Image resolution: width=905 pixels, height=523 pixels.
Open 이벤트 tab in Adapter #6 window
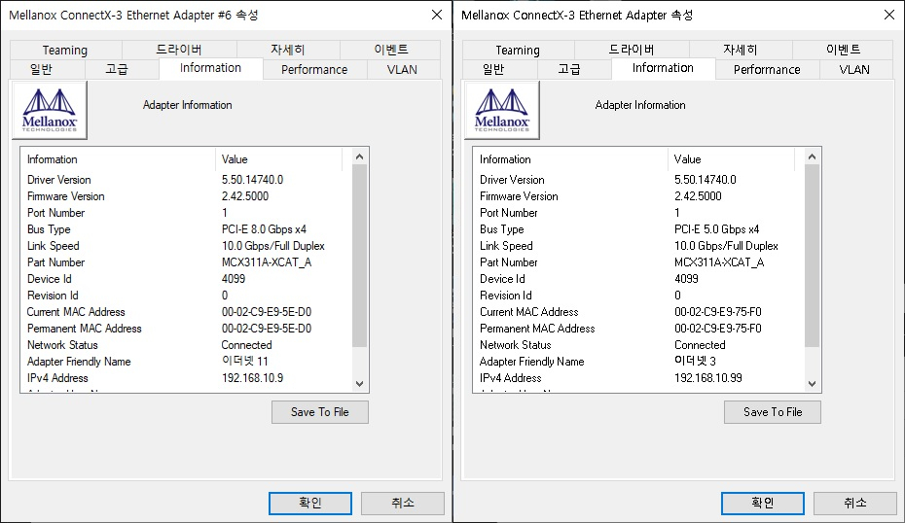(391, 51)
